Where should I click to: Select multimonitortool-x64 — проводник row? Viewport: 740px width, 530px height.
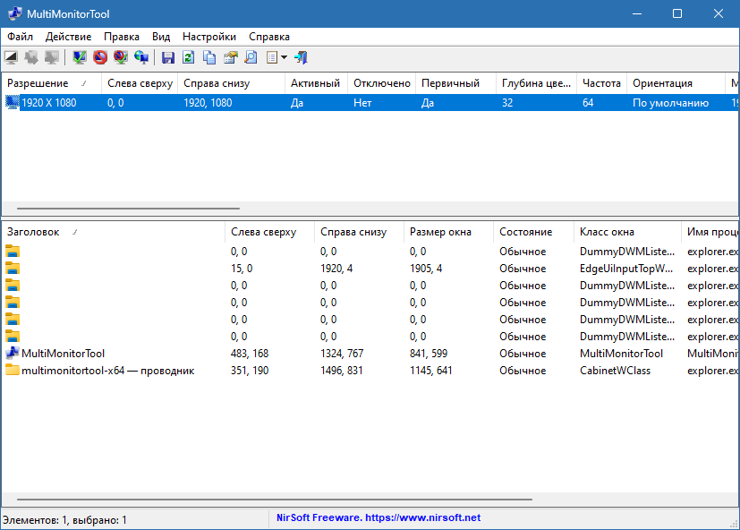point(370,371)
